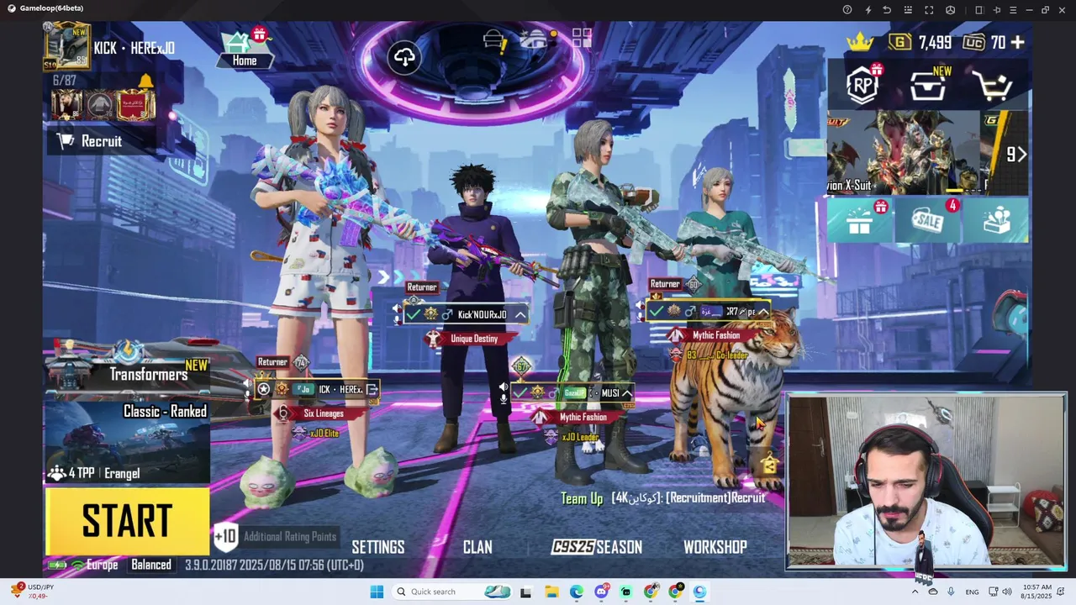Open the four-squares grid icon at top

pyautogui.click(x=582, y=39)
